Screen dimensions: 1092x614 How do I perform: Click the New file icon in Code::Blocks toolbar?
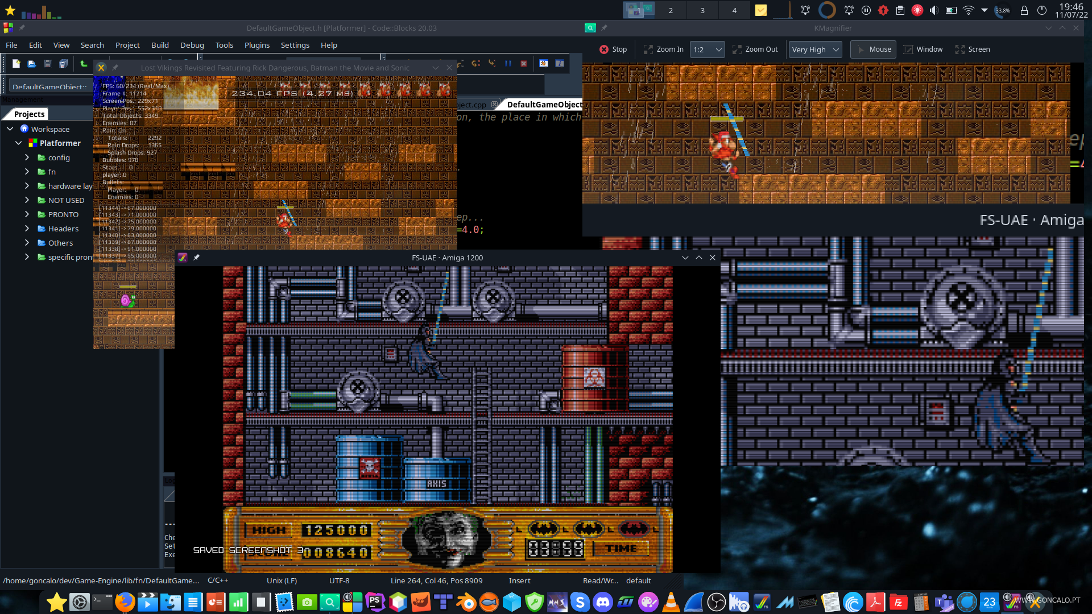16,64
